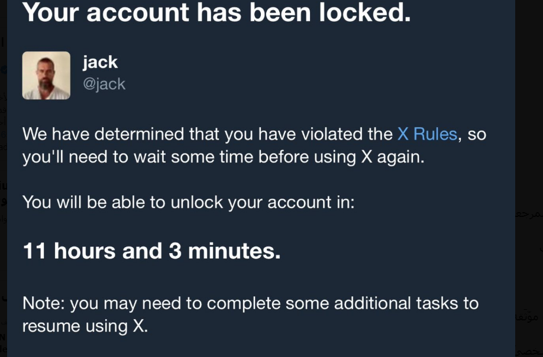
Task: Click the bold "11 hours" countdown text
Action: [70, 252]
